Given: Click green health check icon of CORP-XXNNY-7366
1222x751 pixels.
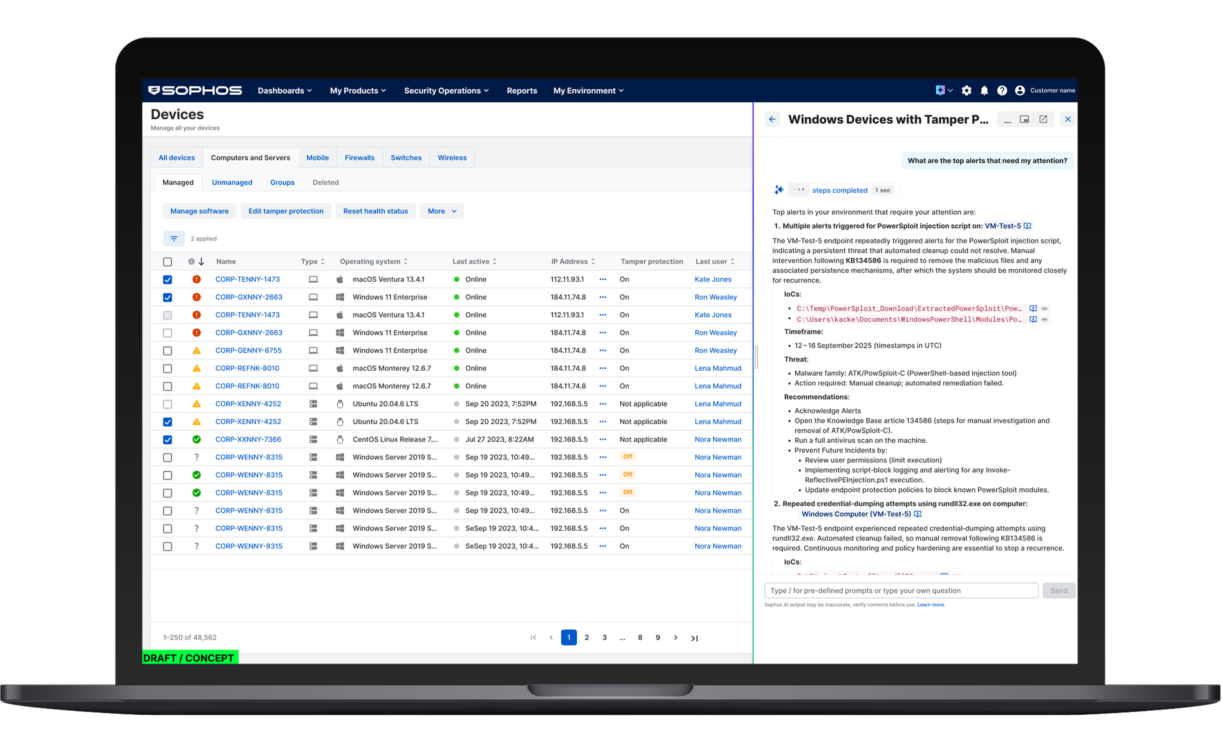Looking at the screenshot, I should [197, 440].
